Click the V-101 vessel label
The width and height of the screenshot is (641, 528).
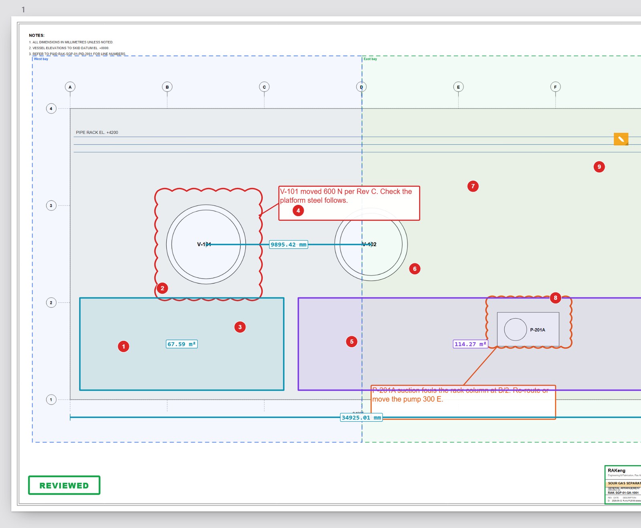(204, 244)
